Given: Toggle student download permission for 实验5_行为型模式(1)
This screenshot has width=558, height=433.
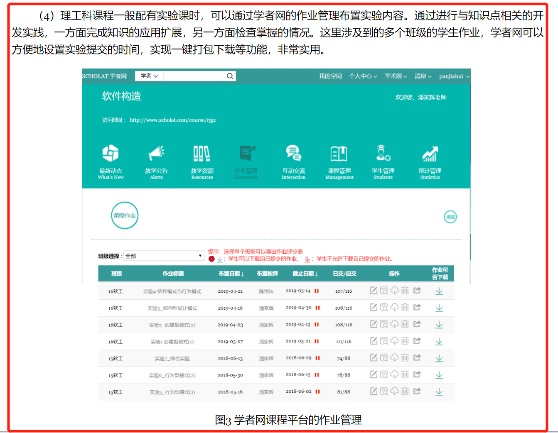Looking at the screenshot, I should click(x=439, y=392).
